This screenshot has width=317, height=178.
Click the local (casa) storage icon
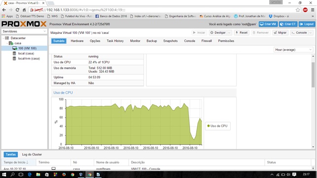(14, 54)
